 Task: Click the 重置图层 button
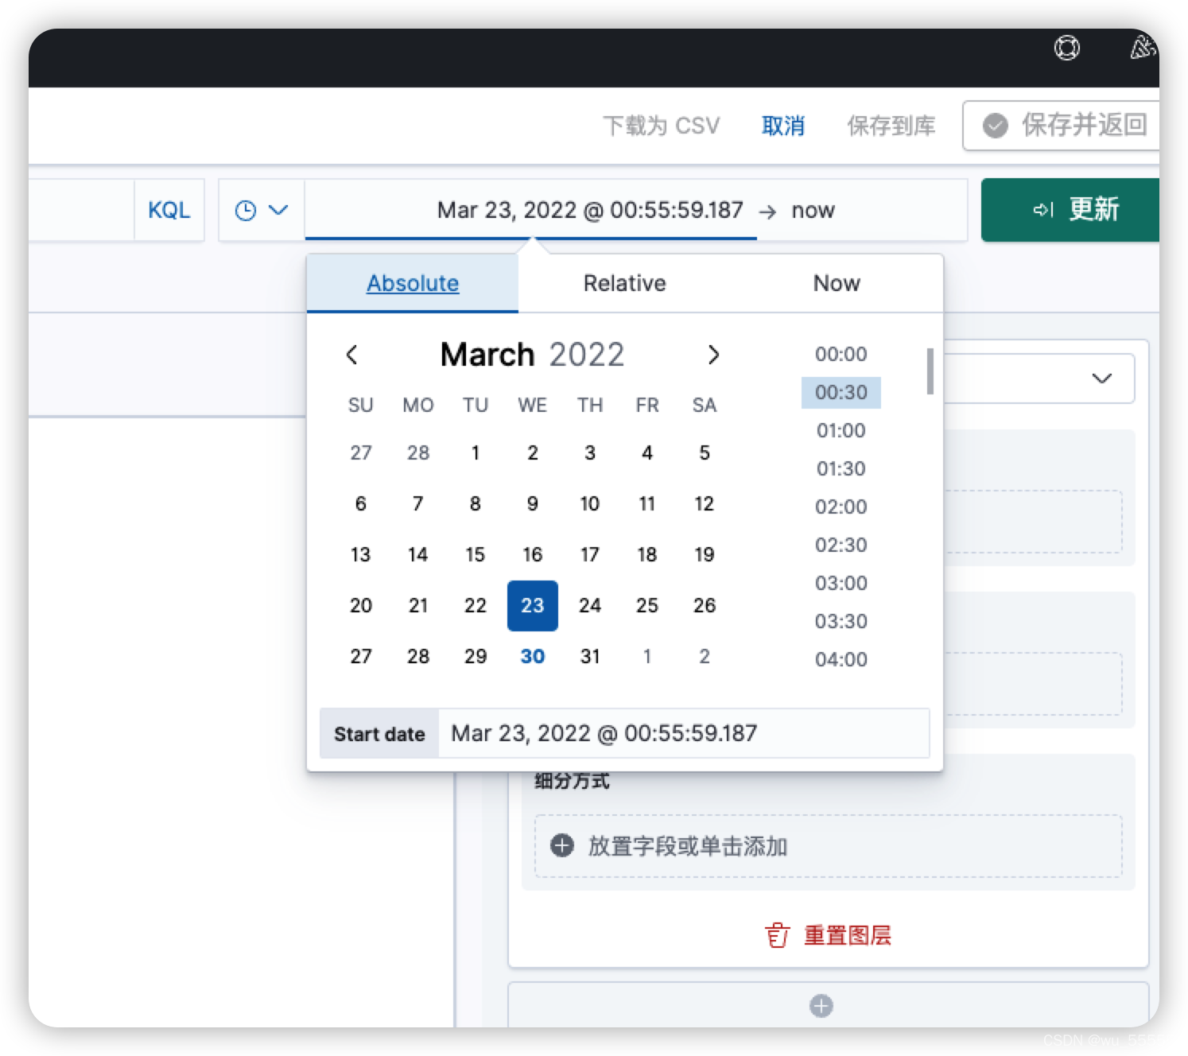tap(828, 935)
